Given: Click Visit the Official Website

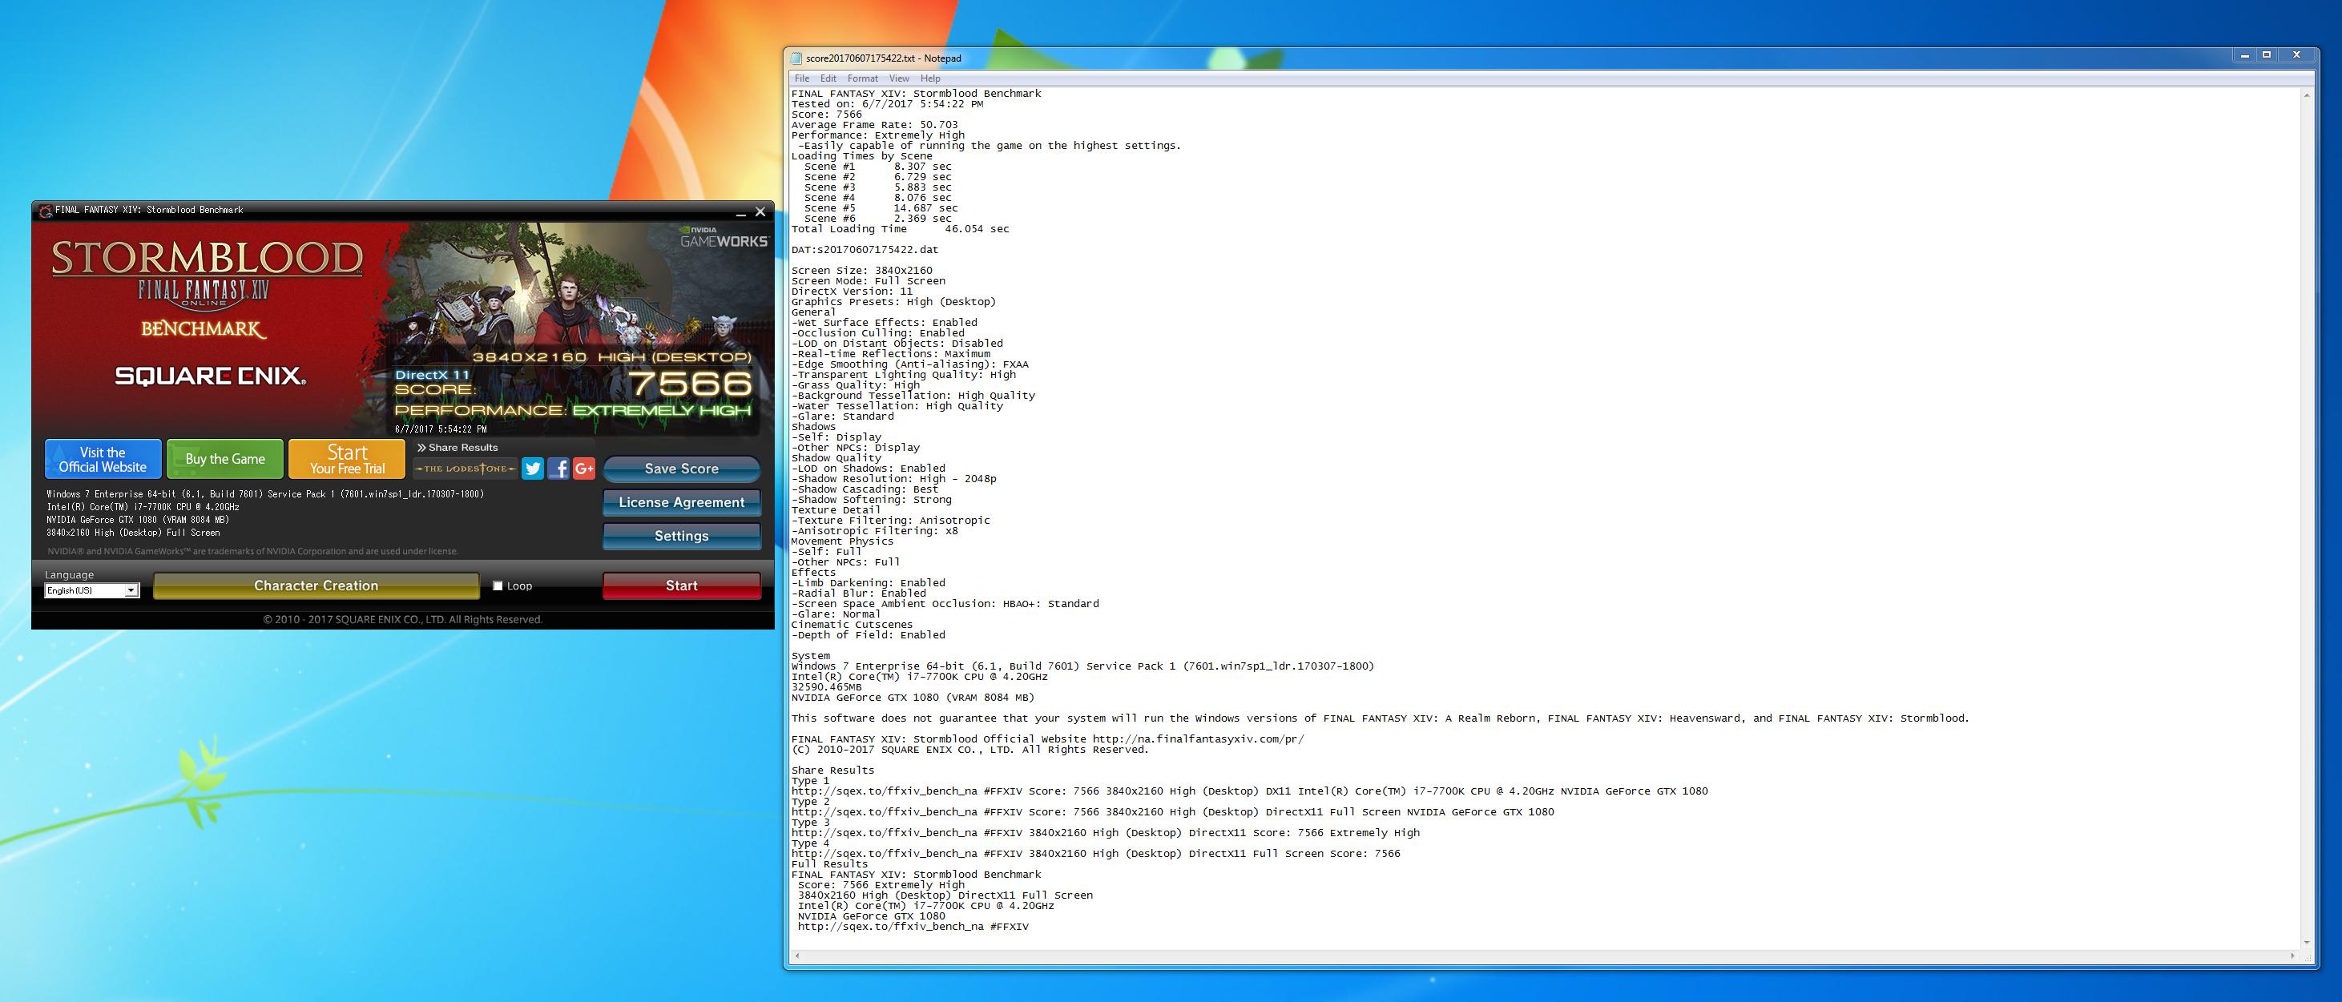Looking at the screenshot, I should click(103, 460).
